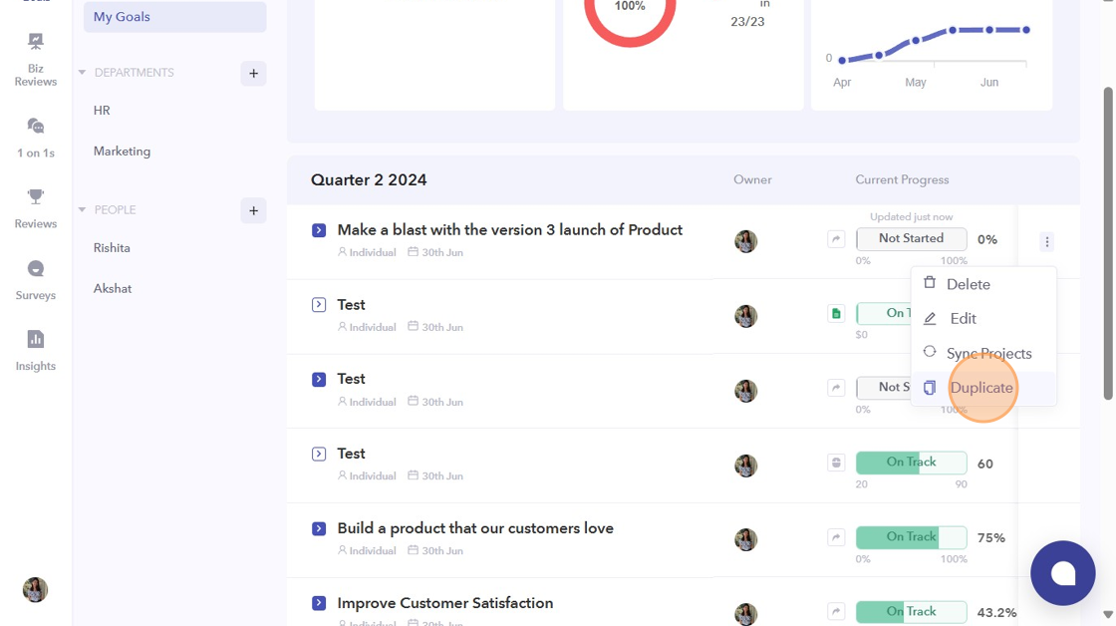Open the Make a blast goal title
This screenshot has height=626, width=1116.
click(x=509, y=230)
